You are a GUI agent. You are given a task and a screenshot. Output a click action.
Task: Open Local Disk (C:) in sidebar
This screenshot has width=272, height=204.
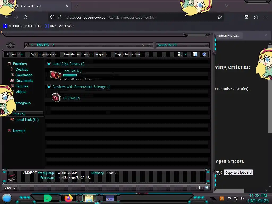coord(27,120)
